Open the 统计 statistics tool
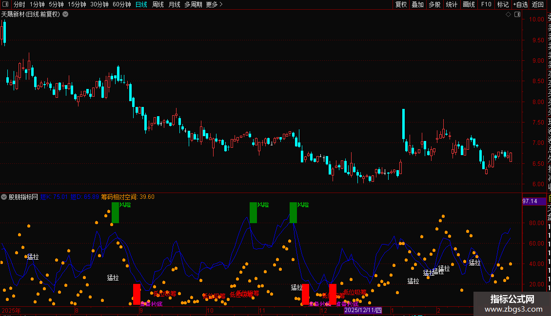Image resolution: width=551 pixels, height=316 pixels. pyautogui.click(x=452, y=4)
